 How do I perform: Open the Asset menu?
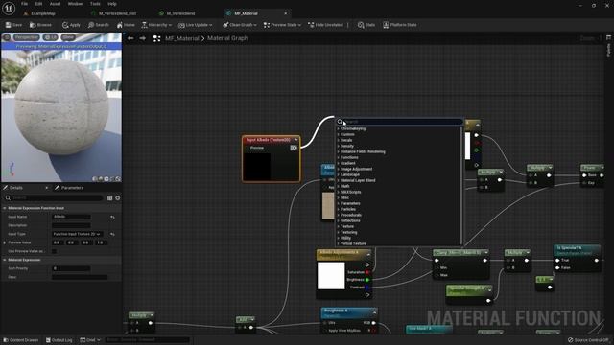[55, 4]
